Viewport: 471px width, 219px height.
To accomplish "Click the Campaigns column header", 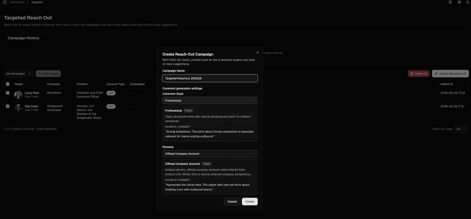I will tap(137, 84).
